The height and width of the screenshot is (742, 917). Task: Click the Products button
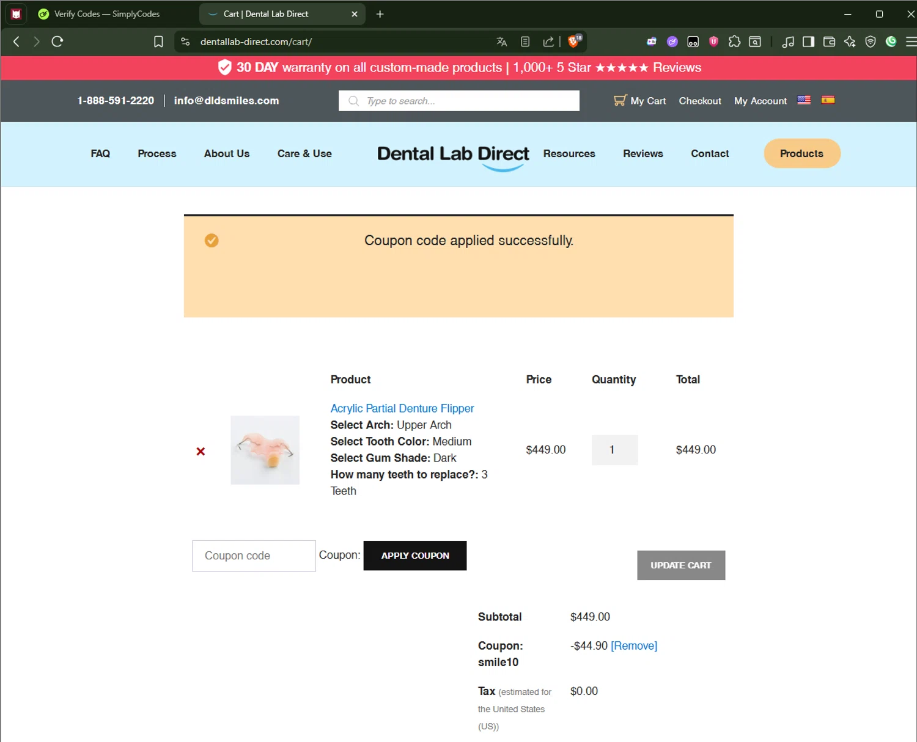pyautogui.click(x=802, y=153)
